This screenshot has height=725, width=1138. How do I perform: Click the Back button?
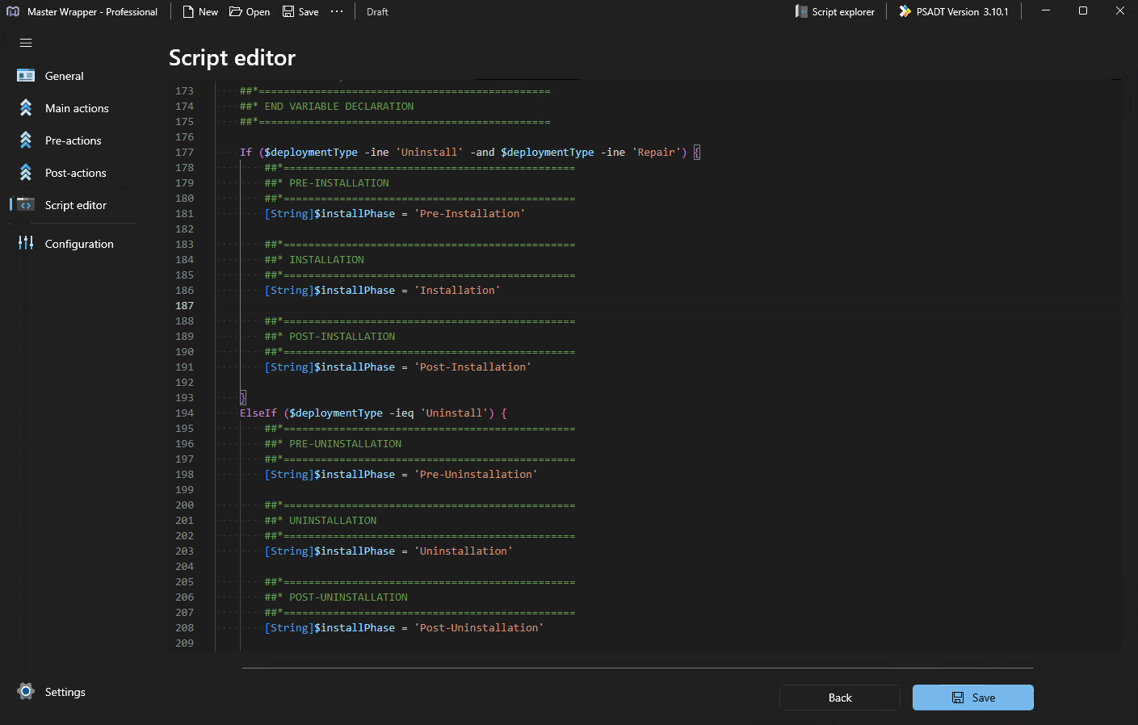tap(840, 698)
